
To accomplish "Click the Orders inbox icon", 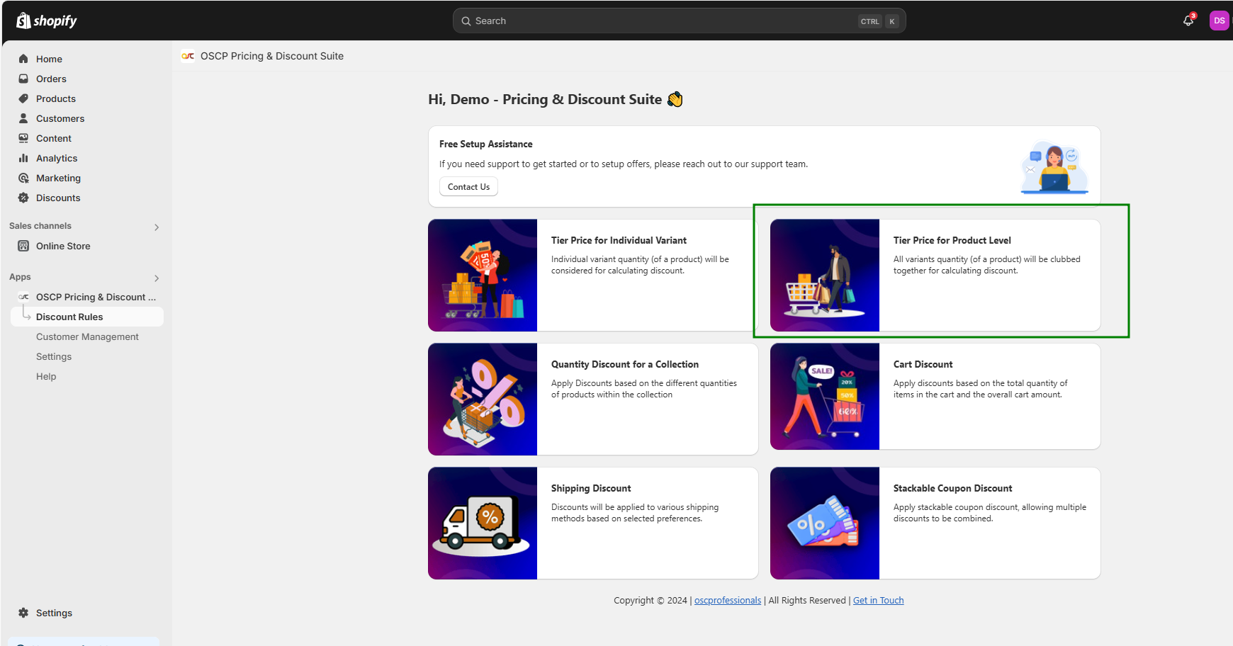I will click(23, 79).
